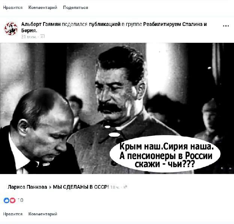Click the 31 мин. post timestamp
The width and height of the screenshot is (234, 224).
click(x=28, y=37)
